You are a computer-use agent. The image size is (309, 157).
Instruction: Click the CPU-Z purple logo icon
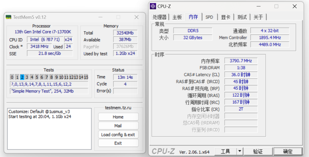click(x=153, y=6)
